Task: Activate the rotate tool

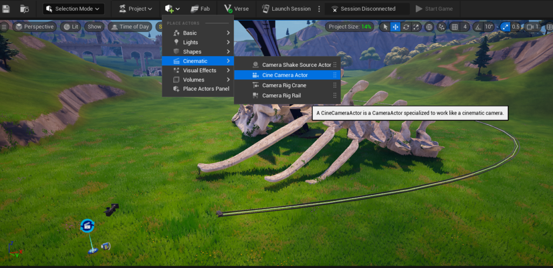Action: click(406, 27)
